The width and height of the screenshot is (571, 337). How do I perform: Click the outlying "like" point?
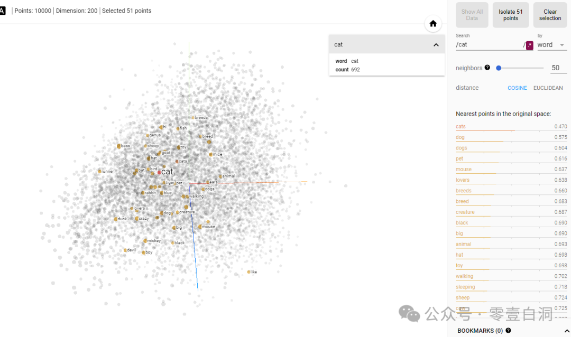pos(248,272)
